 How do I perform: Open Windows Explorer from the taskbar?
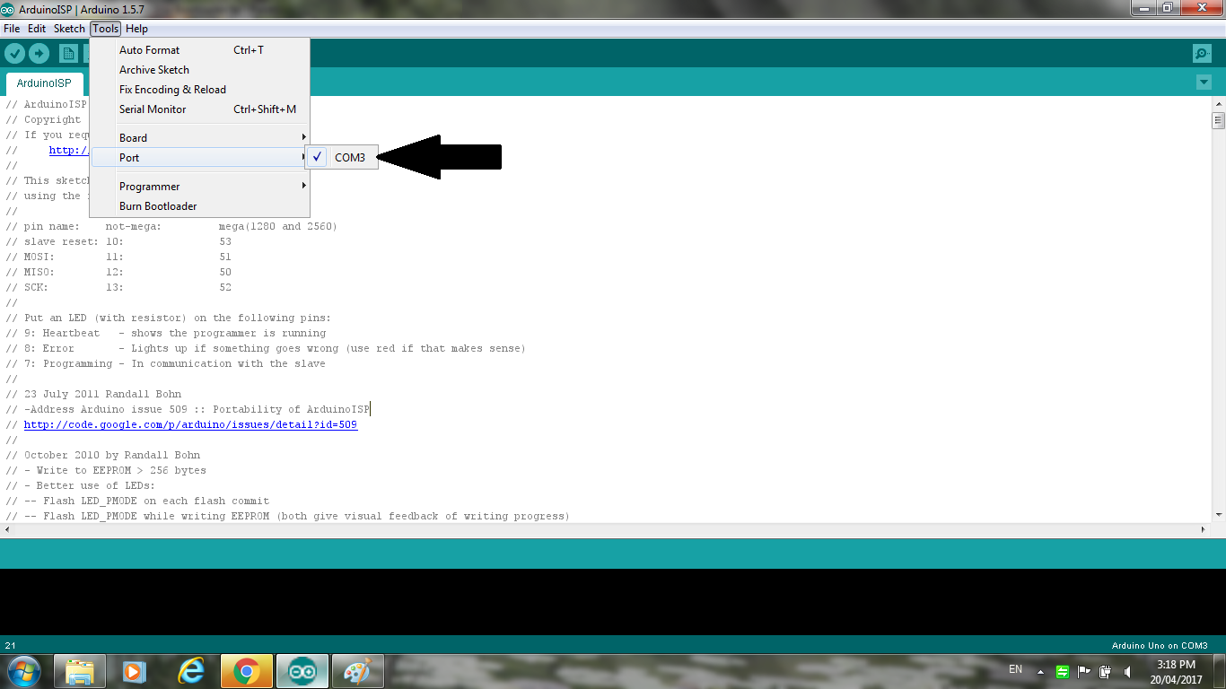pos(80,671)
